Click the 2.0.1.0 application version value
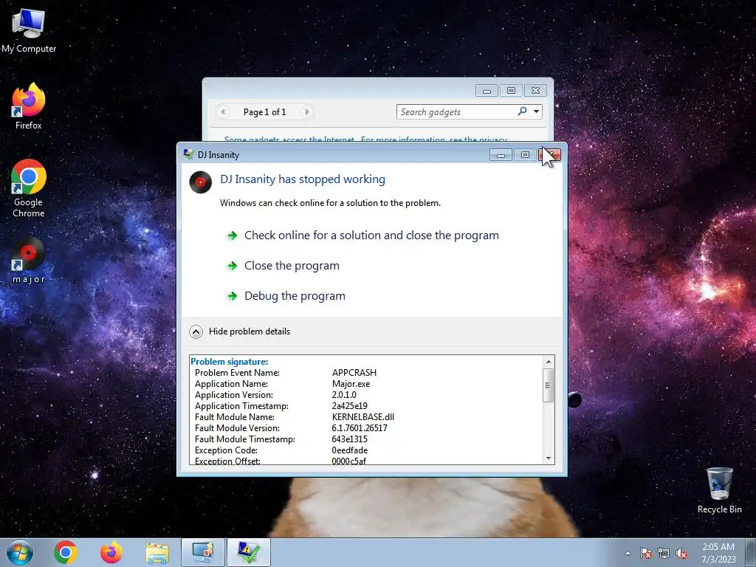This screenshot has width=756, height=567. 344,395
